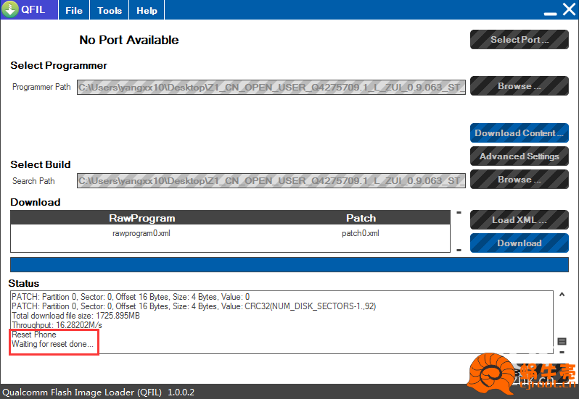Browse for the programmer path file

point(520,86)
